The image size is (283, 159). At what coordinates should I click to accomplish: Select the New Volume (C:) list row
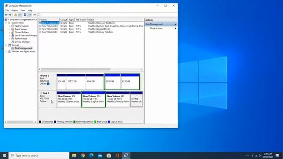[91, 26]
